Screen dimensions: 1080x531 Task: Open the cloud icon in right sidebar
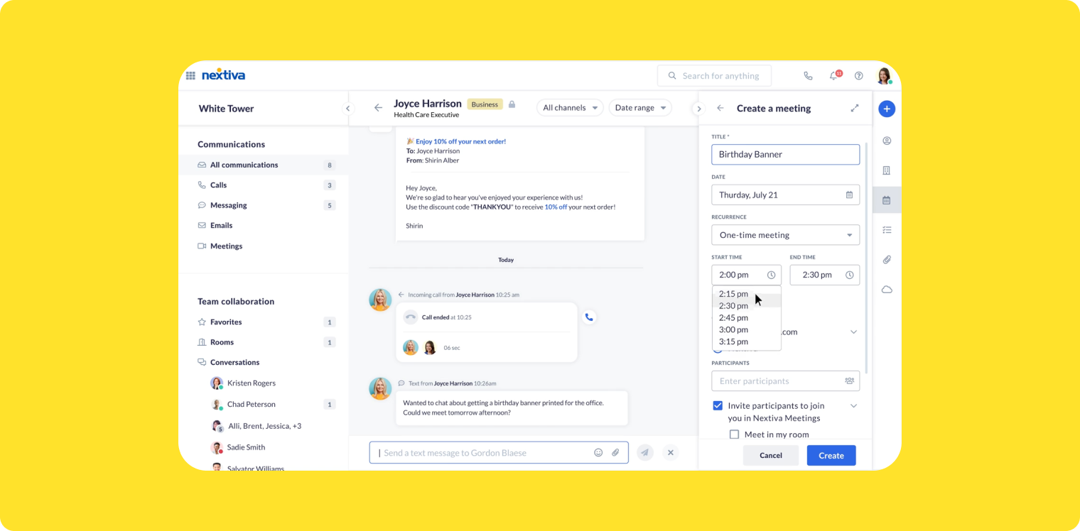[886, 289]
